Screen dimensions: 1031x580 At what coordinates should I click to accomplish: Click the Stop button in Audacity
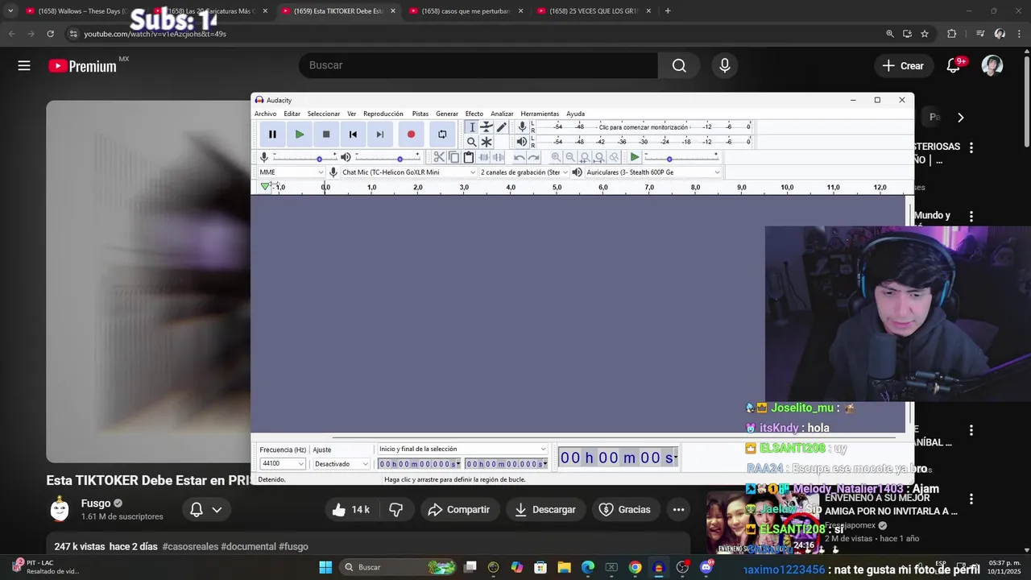pyautogui.click(x=326, y=135)
